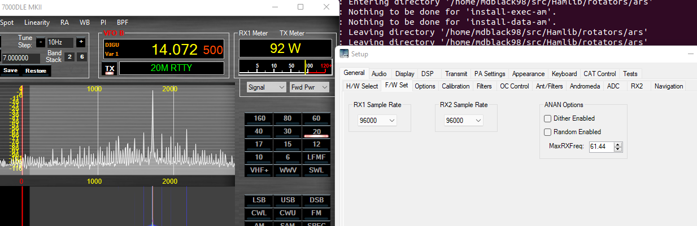Click the MaxRXFreq spinner arrows

click(618, 147)
